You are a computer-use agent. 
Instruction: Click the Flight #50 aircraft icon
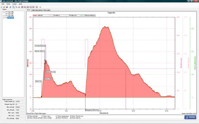tap(6, 12)
